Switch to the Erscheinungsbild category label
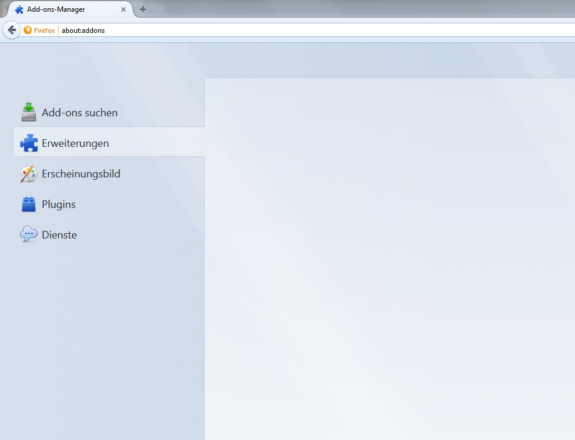This screenshot has height=440, width=575. coord(81,174)
